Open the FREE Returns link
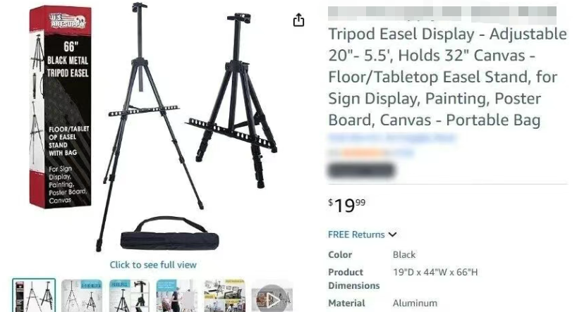The image size is (577, 312). click(x=356, y=235)
